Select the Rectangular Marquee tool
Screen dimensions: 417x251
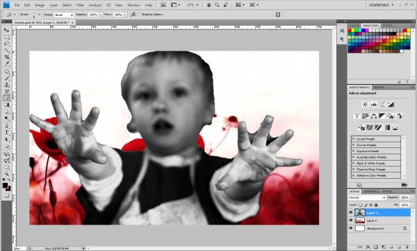coord(6,37)
